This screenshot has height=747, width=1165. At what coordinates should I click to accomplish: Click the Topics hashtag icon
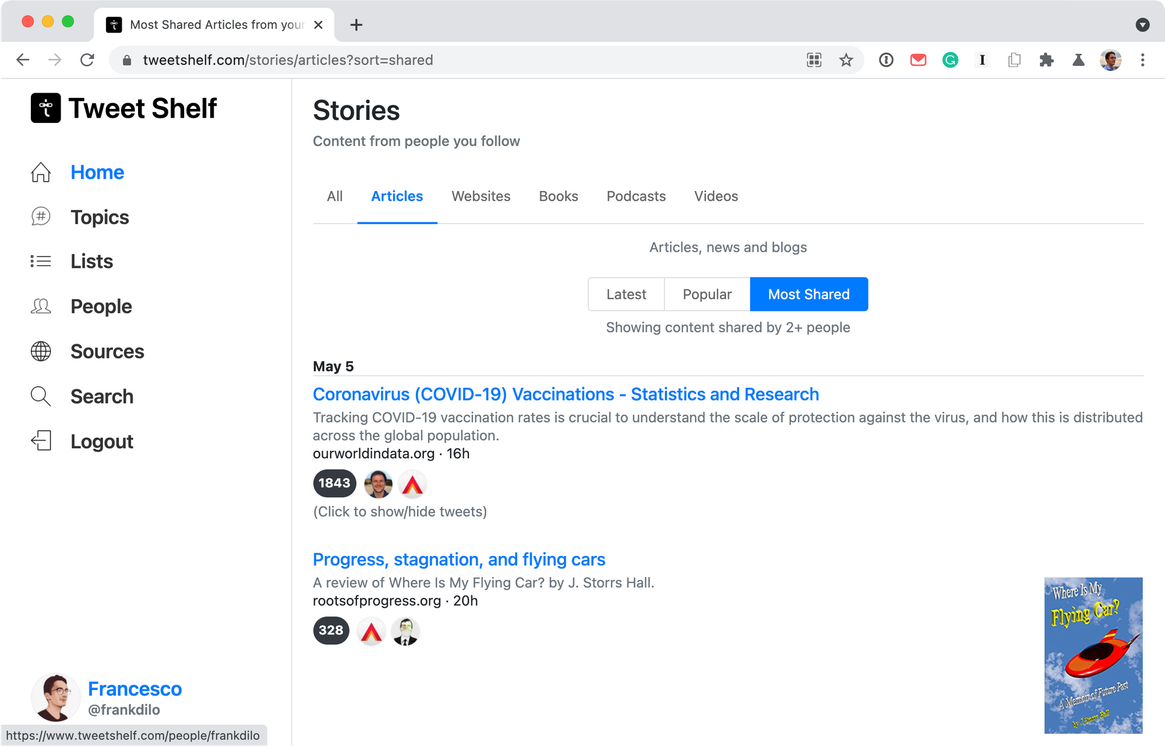click(41, 217)
